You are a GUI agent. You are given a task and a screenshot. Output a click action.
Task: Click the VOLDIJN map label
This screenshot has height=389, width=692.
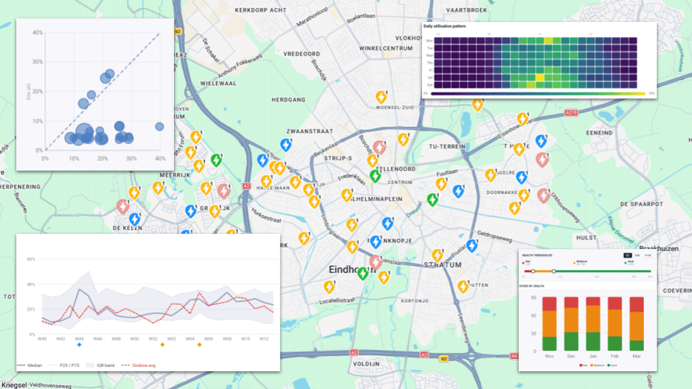click(x=366, y=363)
